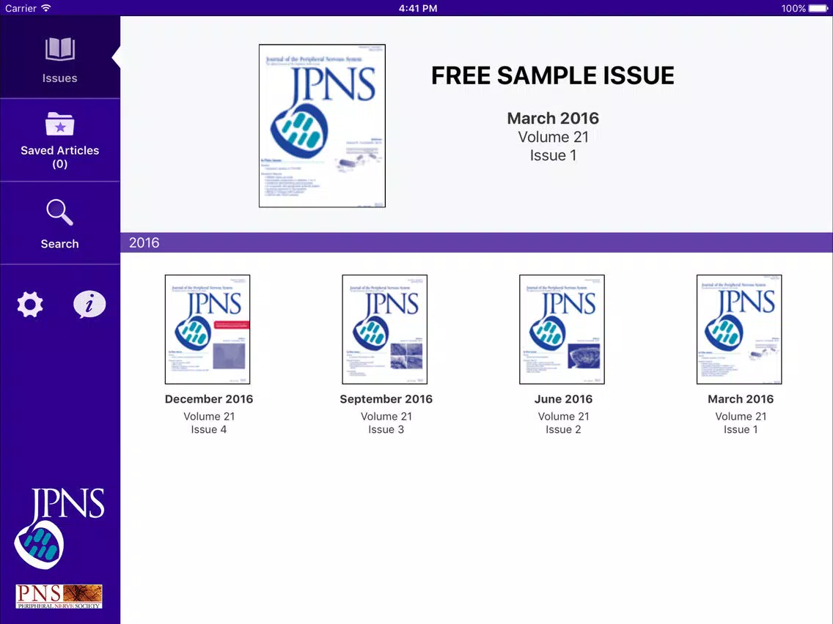
Task: Tap the battery indicator icon
Action: (818, 8)
